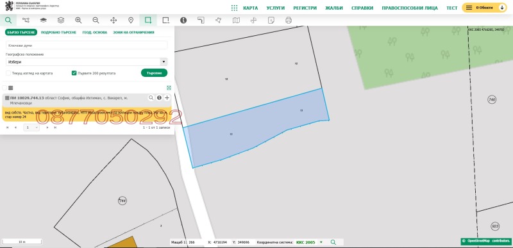Screen dimensions: 513x248
Task: Go to last page of results
Action: (55, 128)
